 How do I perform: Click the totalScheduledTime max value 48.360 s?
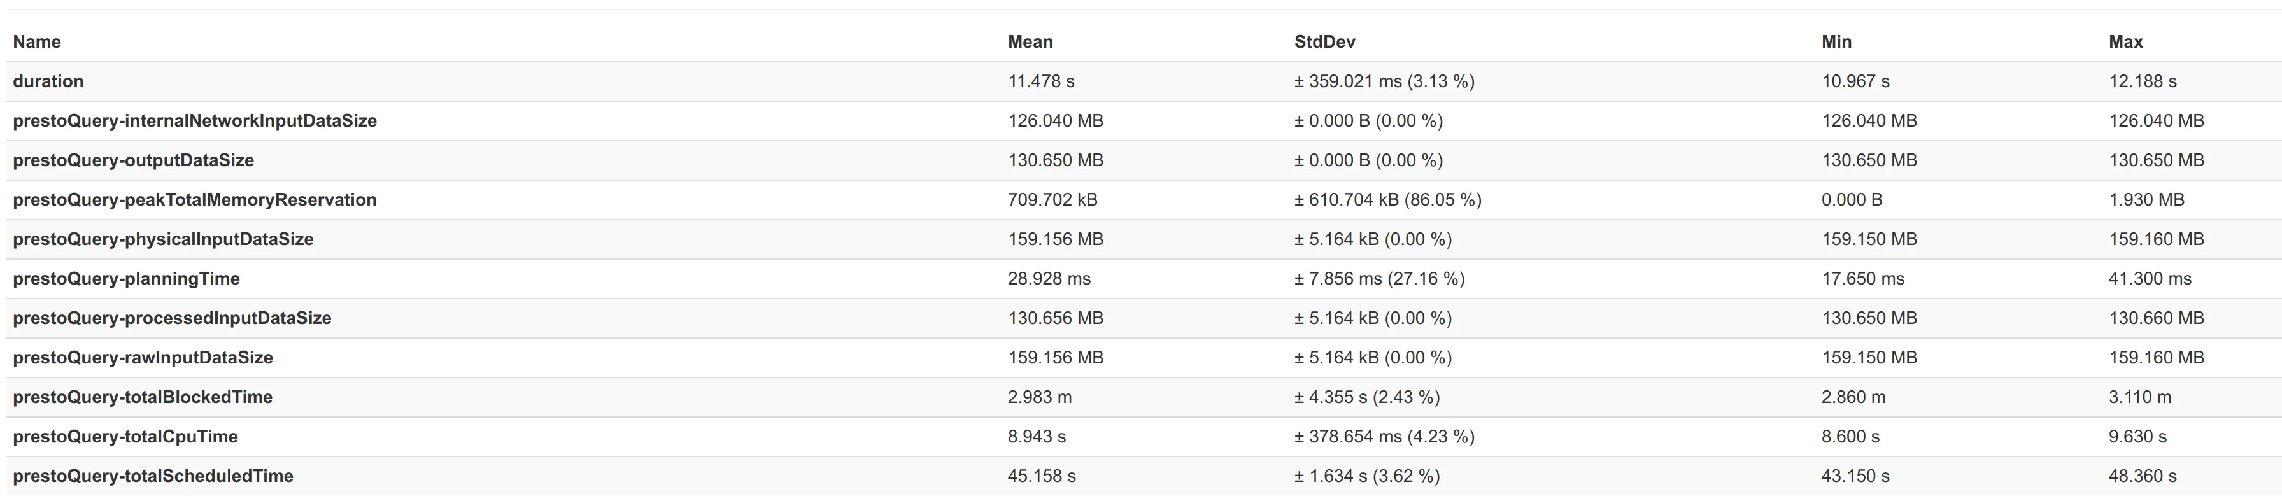pyautogui.click(x=2142, y=476)
